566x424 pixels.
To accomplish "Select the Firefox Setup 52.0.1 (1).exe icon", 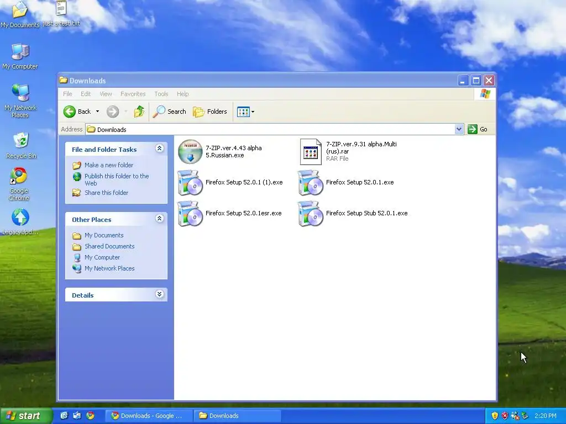I will (190, 183).
